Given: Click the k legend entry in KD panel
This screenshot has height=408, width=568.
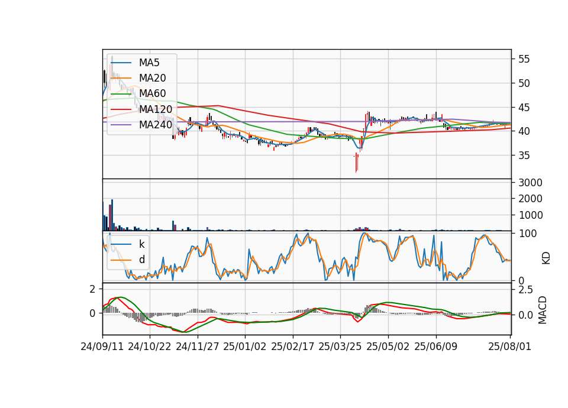Looking at the screenshot, I should (x=141, y=244).
